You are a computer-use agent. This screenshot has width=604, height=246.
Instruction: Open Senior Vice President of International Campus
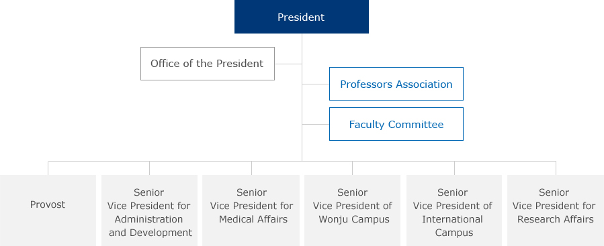tap(454, 210)
